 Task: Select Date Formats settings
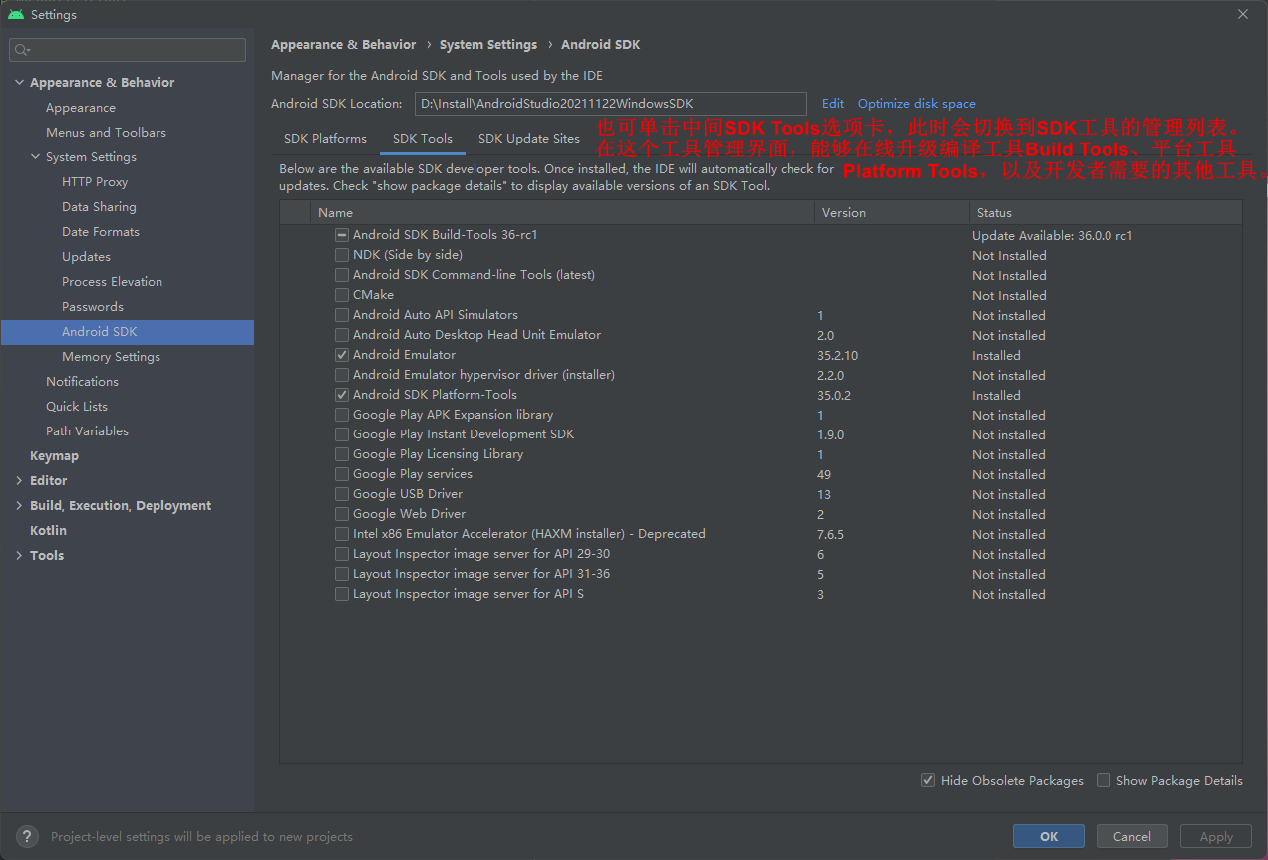click(101, 232)
